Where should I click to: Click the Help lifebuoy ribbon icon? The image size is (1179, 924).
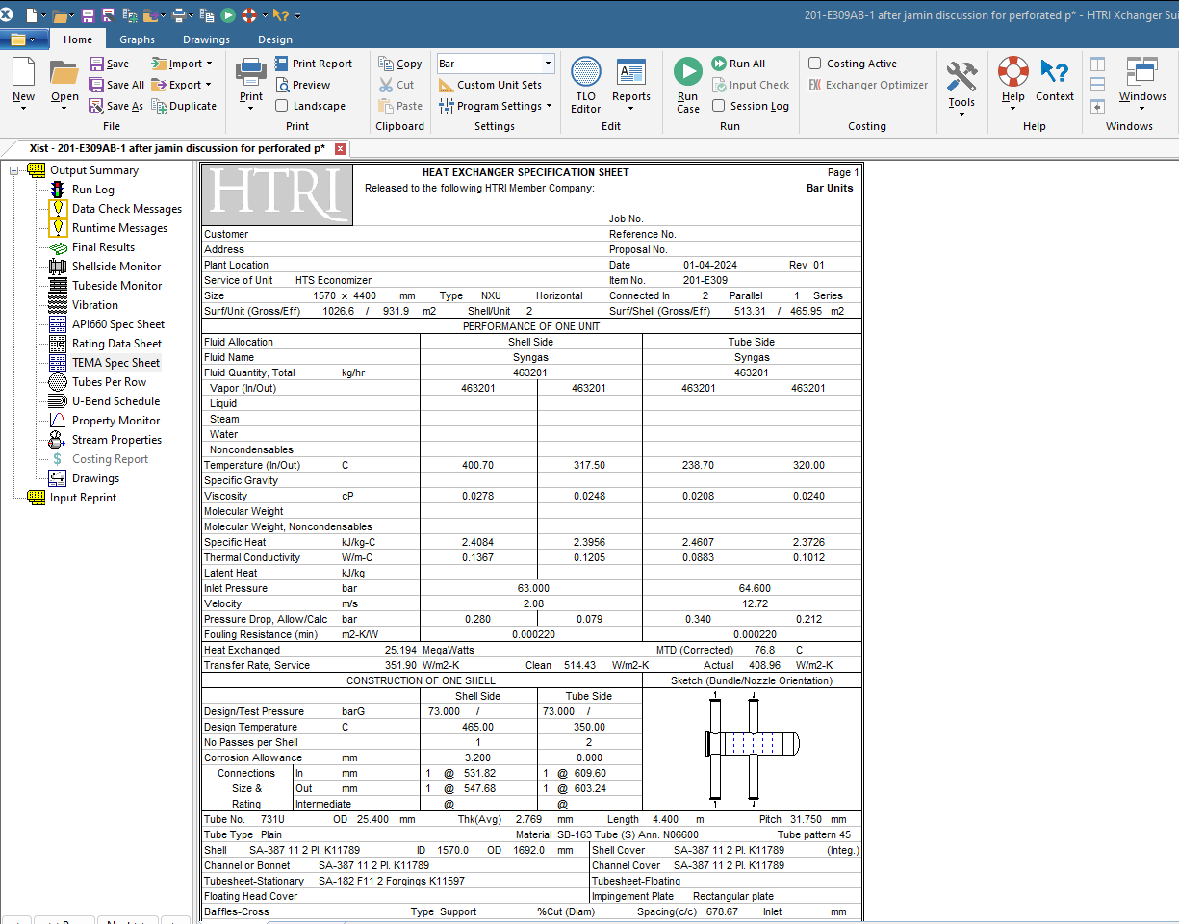pyautogui.click(x=1012, y=71)
